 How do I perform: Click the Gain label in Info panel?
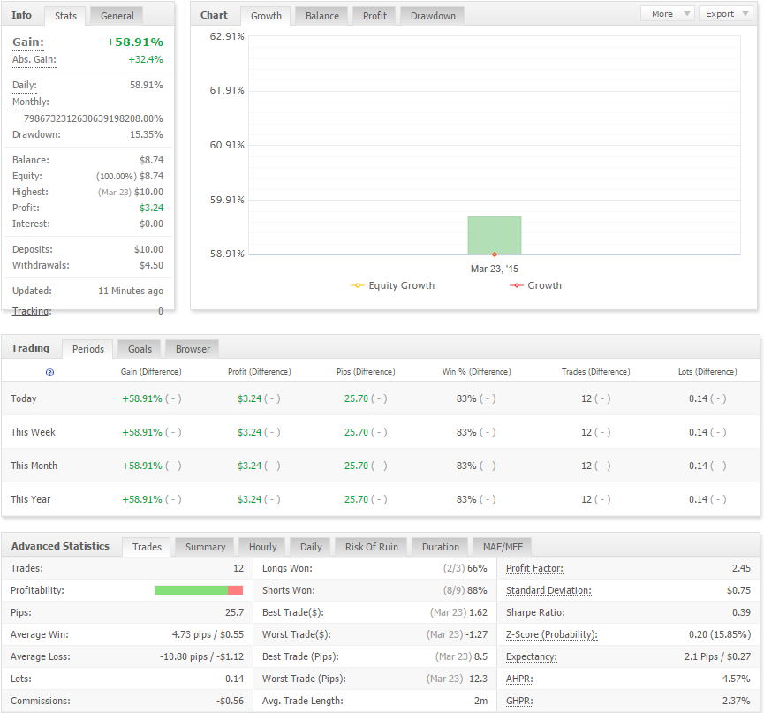tap(28, 42)
